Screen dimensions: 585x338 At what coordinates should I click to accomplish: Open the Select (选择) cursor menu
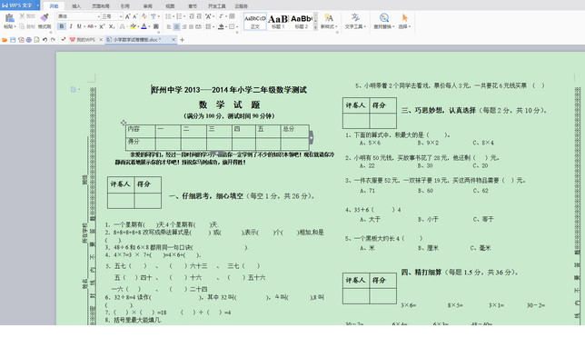404,21
